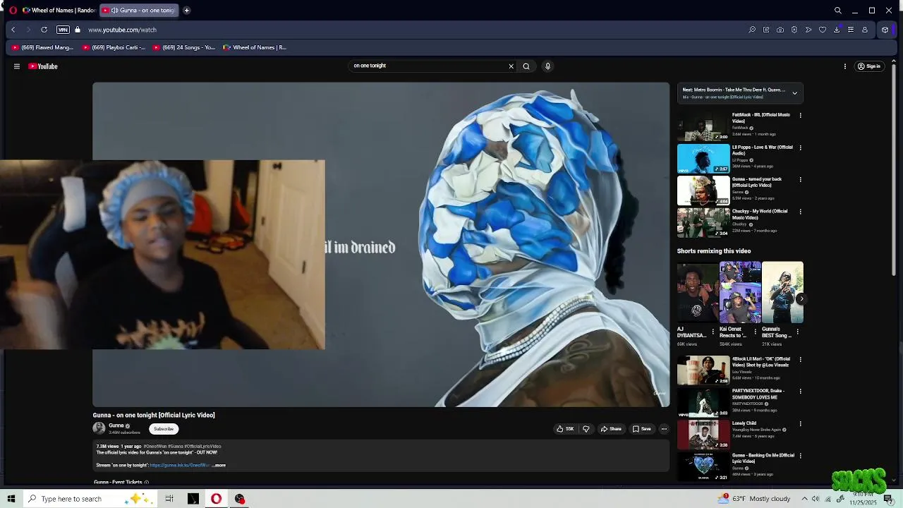This screenshot has height=508, width=903.
Task: Expand the description with ...more
Action: tap(219, 466)
